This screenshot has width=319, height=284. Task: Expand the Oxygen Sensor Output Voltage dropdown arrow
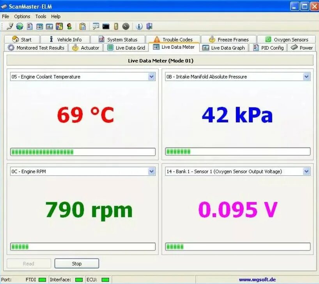coord(307,171)
